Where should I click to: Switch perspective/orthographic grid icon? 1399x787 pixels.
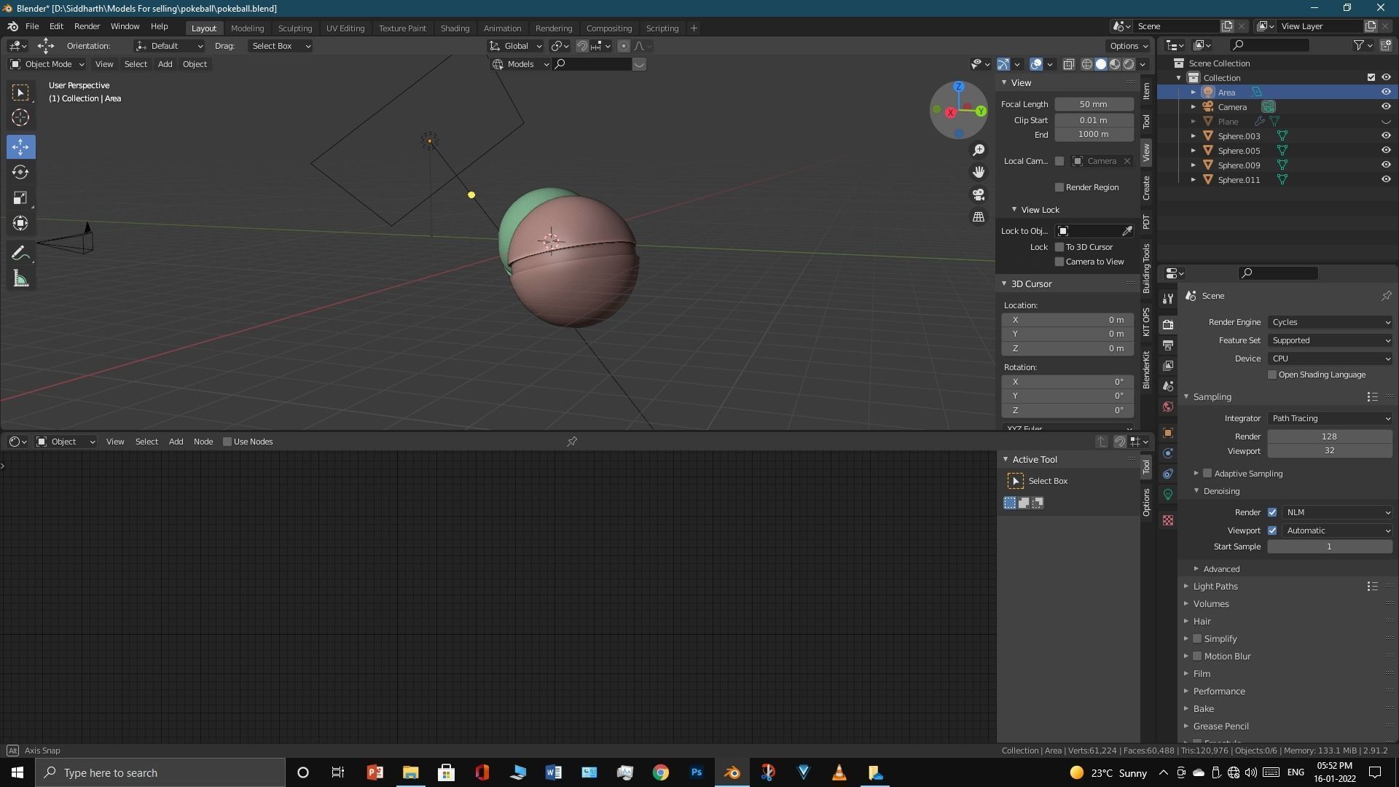pyautogui.click(x=979, y=217)
